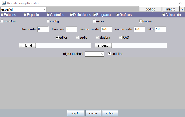The width and height of the screenshot is (185, 117).
Task: Click the filas_sur input field
Action: [x=71, y=29]
